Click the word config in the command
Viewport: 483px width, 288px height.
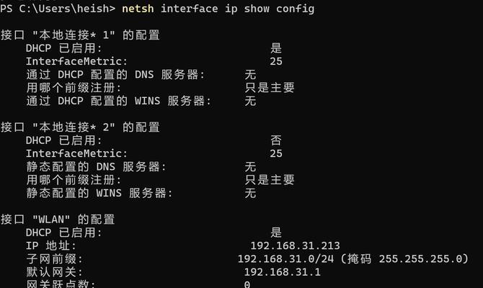[x=295, y=9]
